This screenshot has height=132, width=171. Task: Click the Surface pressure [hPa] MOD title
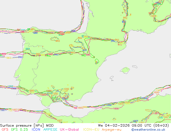27,126
